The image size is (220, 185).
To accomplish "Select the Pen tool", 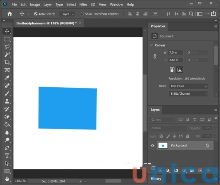I will click(7, 148).
